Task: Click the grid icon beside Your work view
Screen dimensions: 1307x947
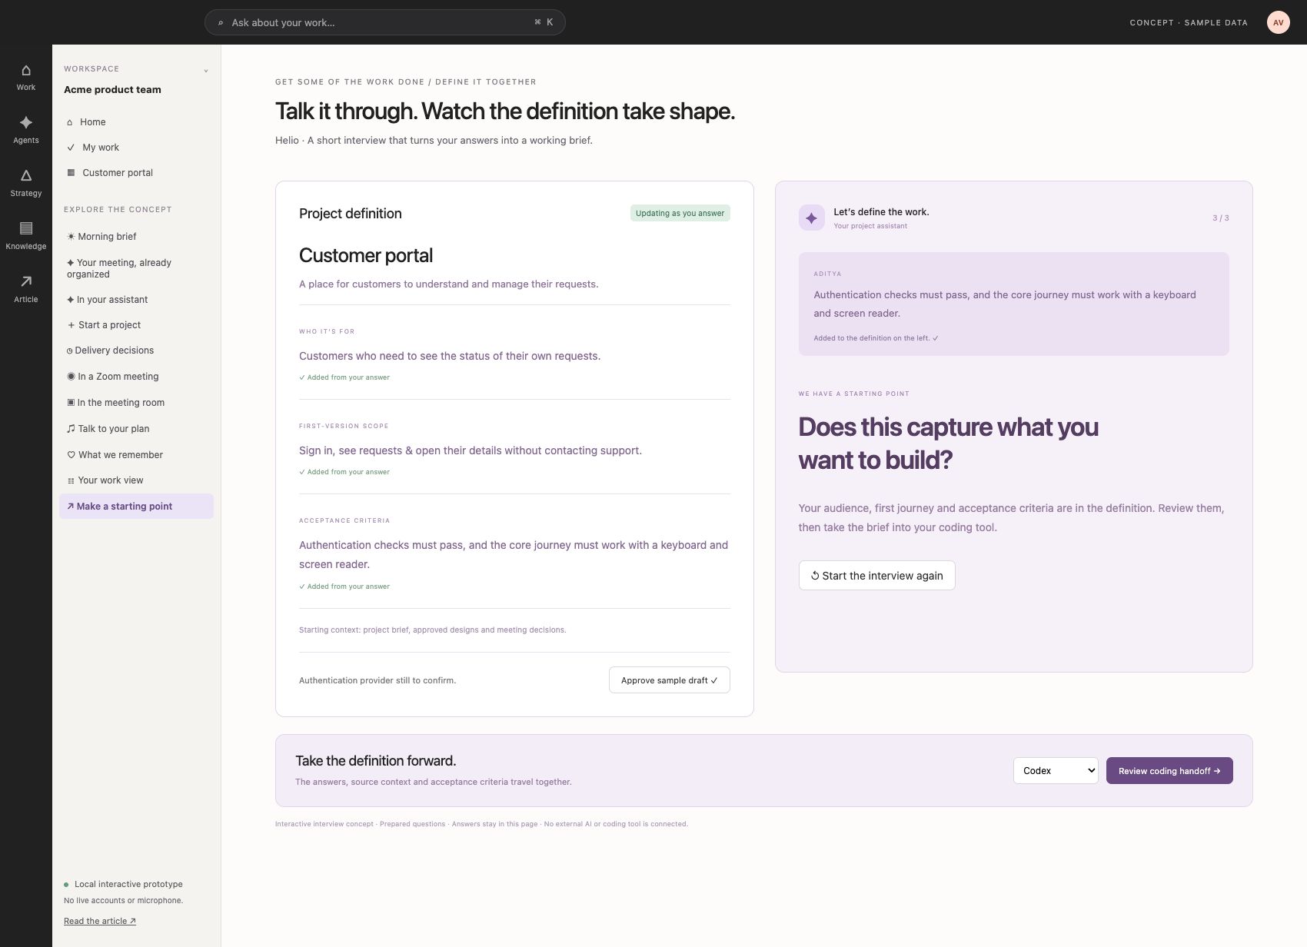Action: click(71, 480)
